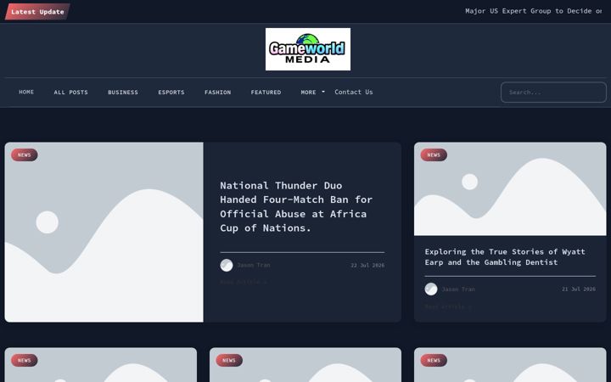Navigate to Esports section

171,93
